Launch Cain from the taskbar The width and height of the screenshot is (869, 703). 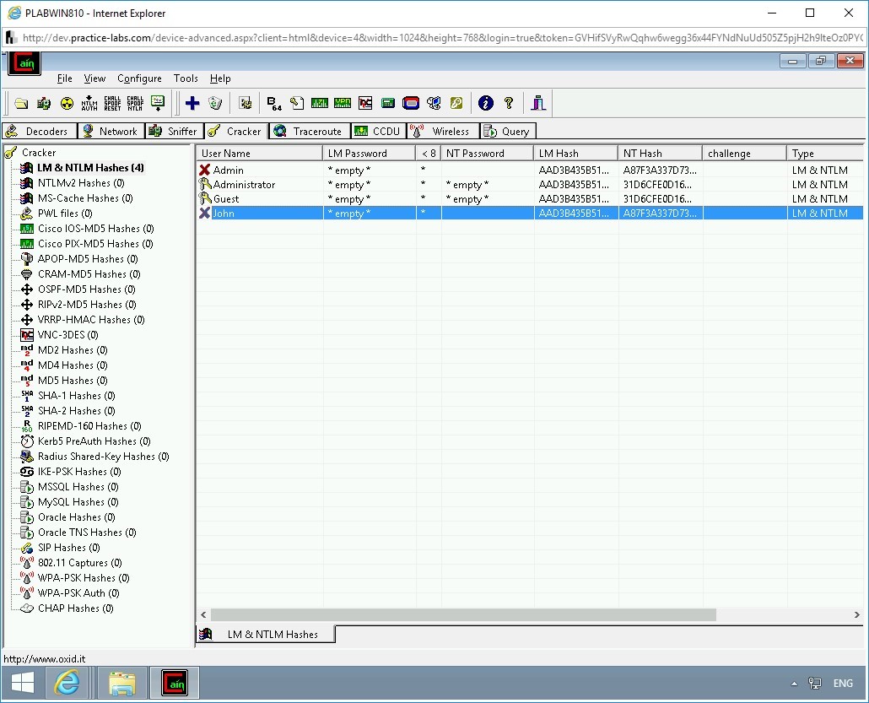click(175, 683)
